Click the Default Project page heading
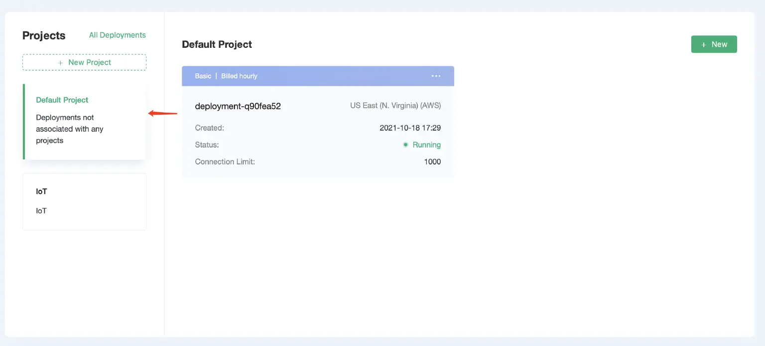The image size is (765, 346). pyautogui.click(x=217, y=44)
